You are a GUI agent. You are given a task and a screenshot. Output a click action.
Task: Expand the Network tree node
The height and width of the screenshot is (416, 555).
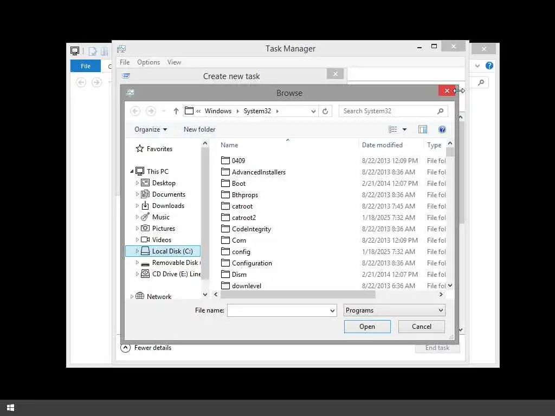132,296
